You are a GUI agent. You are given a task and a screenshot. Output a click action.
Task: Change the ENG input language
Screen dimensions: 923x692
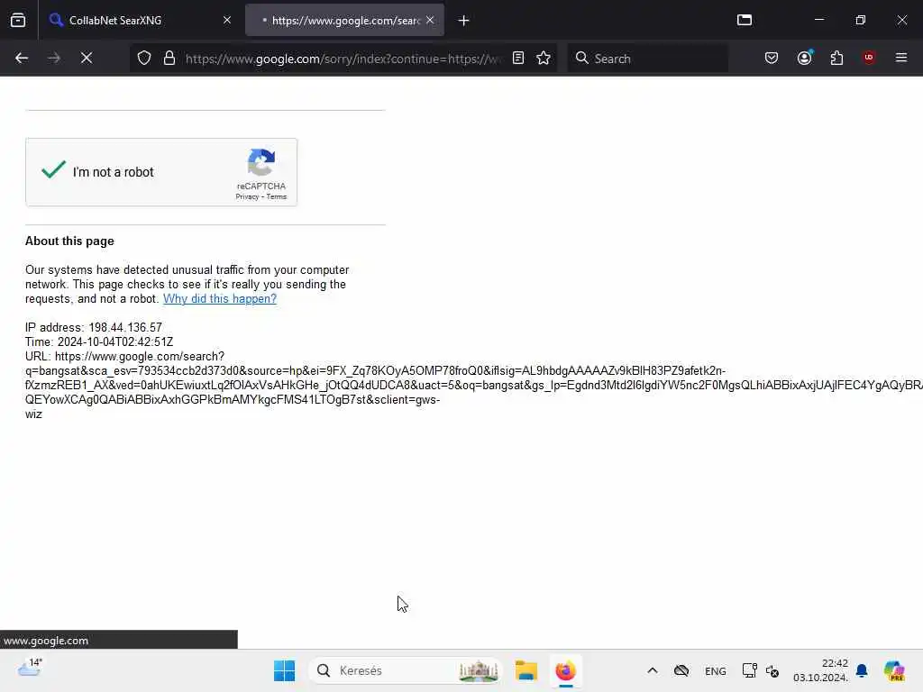[715, 670]
